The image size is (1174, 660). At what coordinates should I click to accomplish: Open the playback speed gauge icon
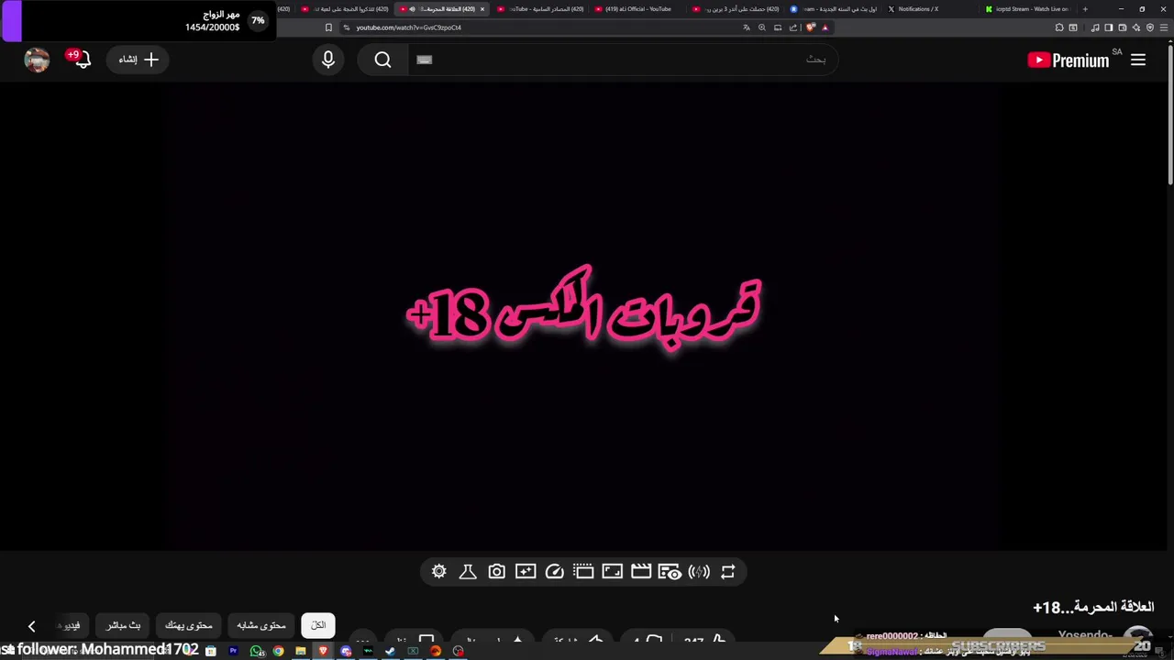555,572
